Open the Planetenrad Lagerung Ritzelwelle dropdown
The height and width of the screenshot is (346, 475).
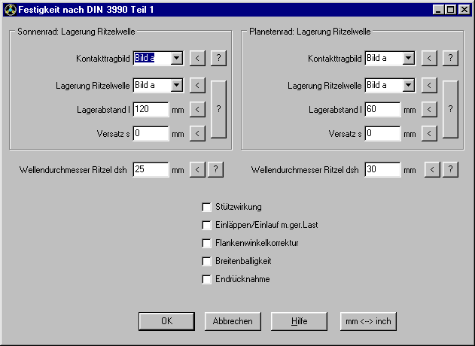(408, 85)
